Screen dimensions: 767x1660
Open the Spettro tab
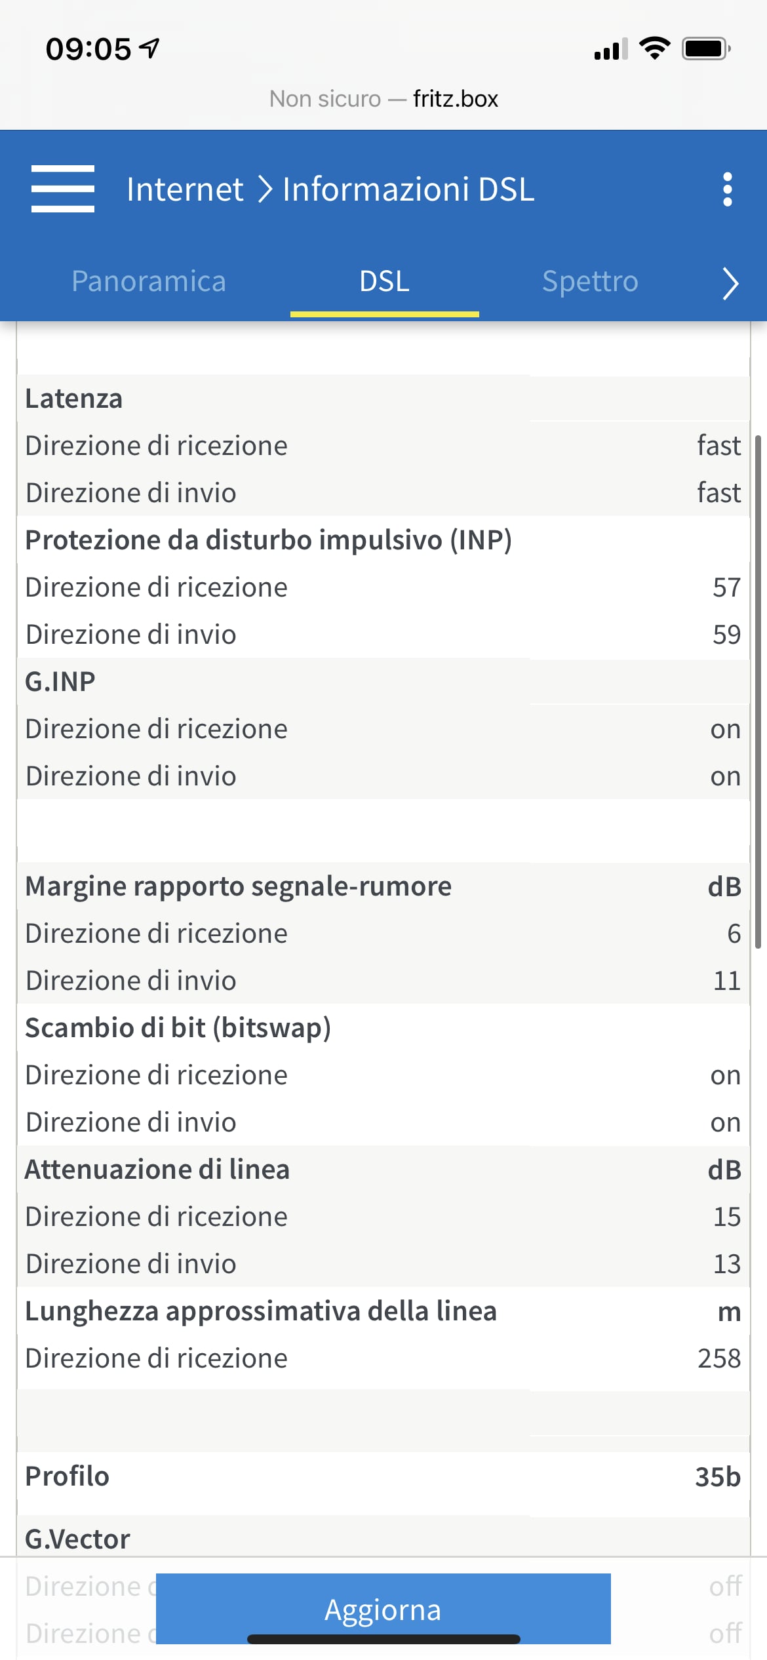pyautogui.click(x=590, y=281)
